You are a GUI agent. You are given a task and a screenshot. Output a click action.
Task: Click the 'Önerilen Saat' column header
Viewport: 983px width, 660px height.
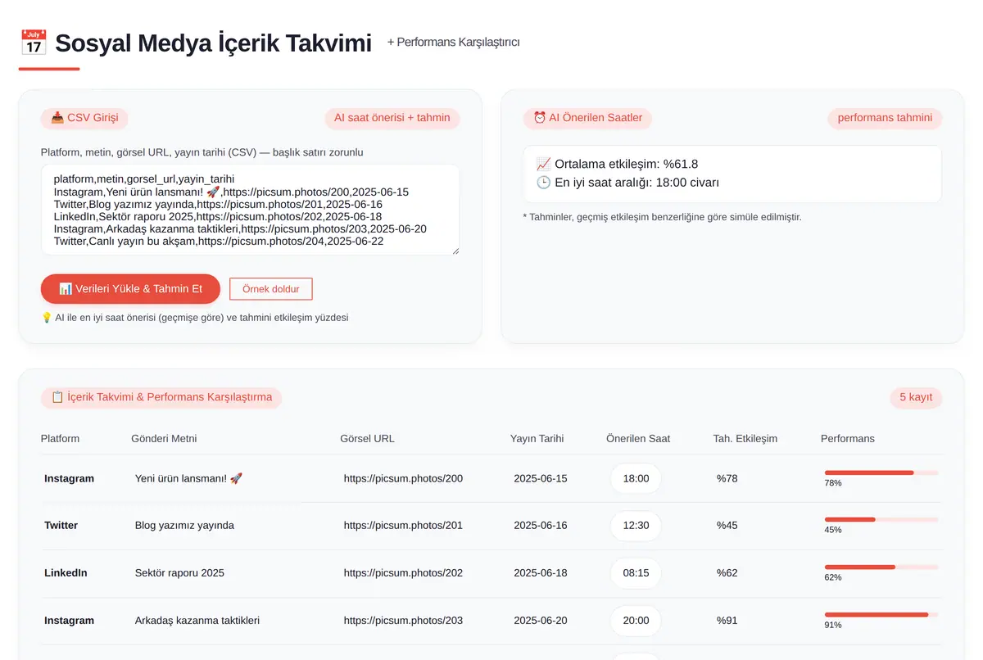tap(638, 439)
